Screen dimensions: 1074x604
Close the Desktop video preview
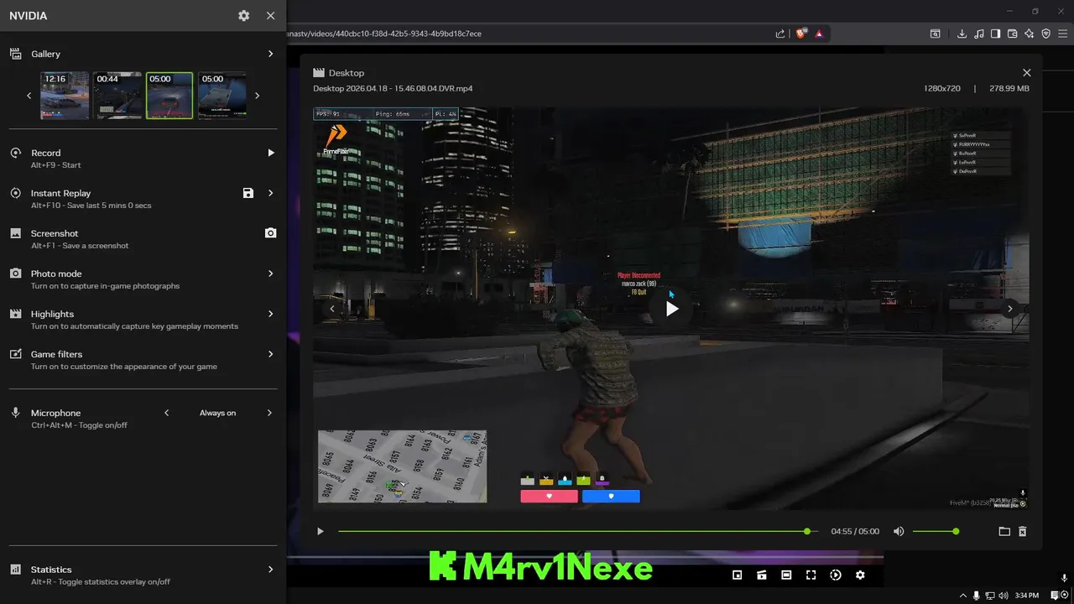point(1026,73)
